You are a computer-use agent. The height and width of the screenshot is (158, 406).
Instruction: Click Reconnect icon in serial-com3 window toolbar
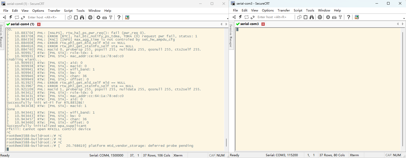coord(247,17)
